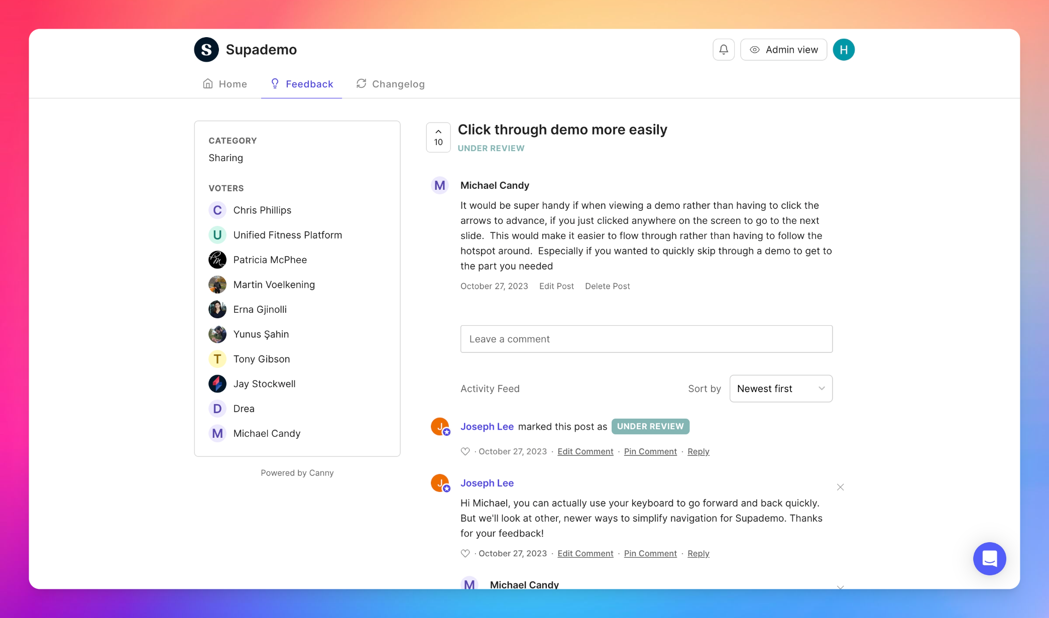Reply to the status update
This screenshot has width=1049, height=618.
click(x=698, y=451)
